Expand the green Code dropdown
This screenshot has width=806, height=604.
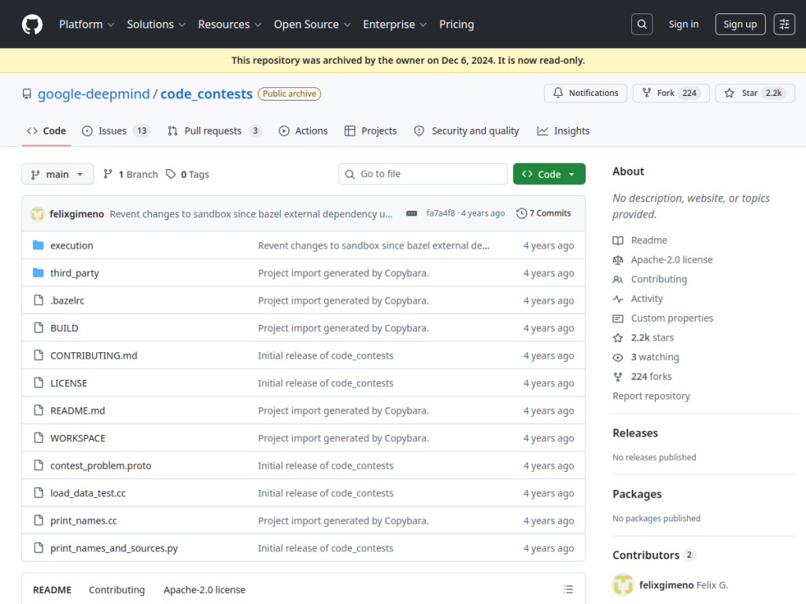549,174
